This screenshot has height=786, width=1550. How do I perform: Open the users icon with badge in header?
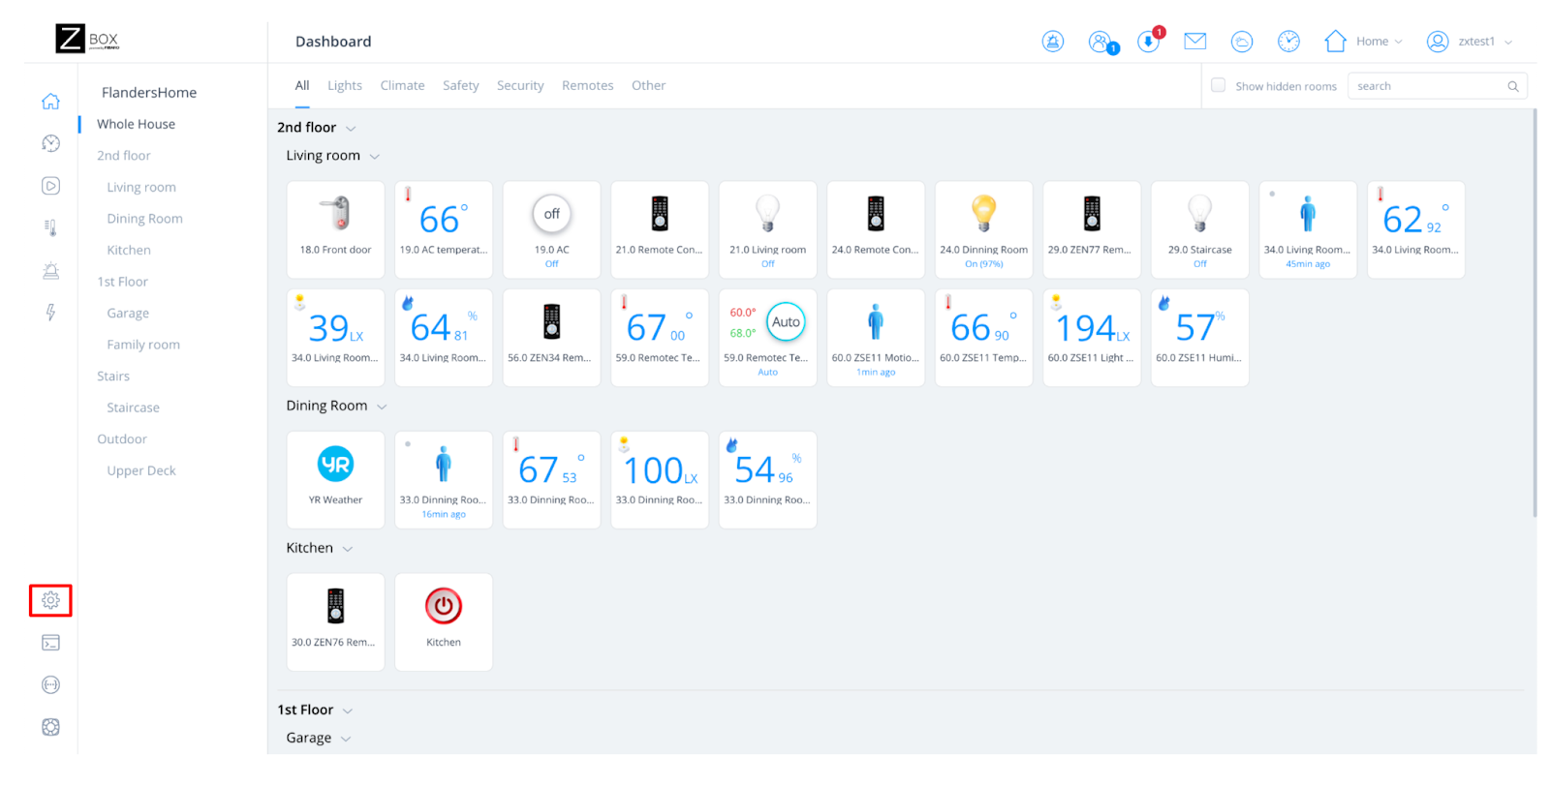(1101, 42)
